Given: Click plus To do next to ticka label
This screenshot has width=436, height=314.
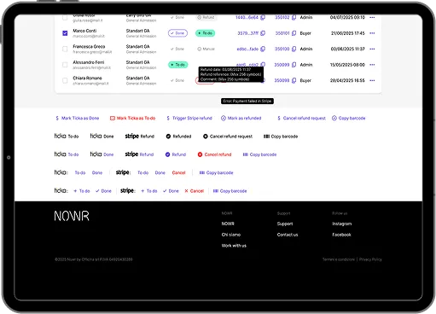Looking at the screenshot, I should point(82,191).
